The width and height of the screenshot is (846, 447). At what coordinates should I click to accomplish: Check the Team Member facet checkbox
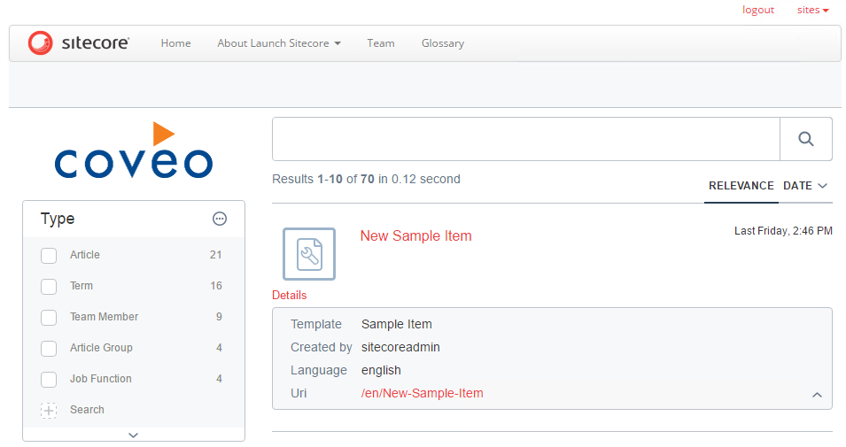pos(49,318)
